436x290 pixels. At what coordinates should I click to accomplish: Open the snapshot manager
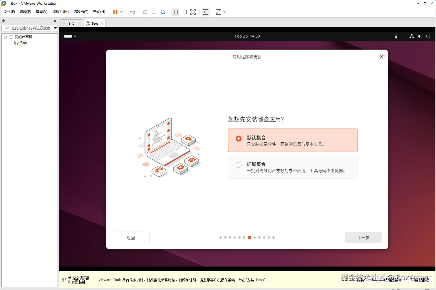point(163,12)
